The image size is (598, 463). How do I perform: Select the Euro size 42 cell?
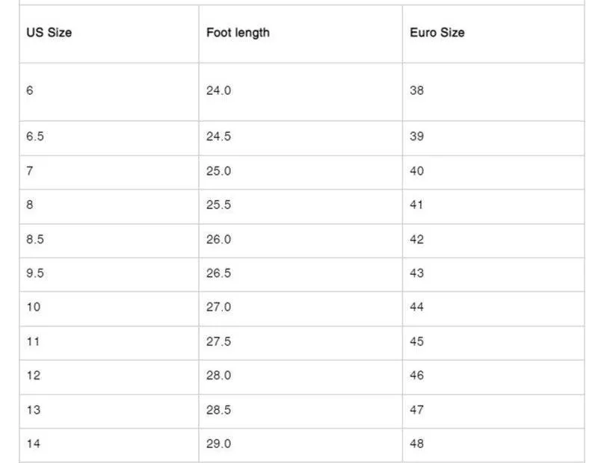coord(493,241)
